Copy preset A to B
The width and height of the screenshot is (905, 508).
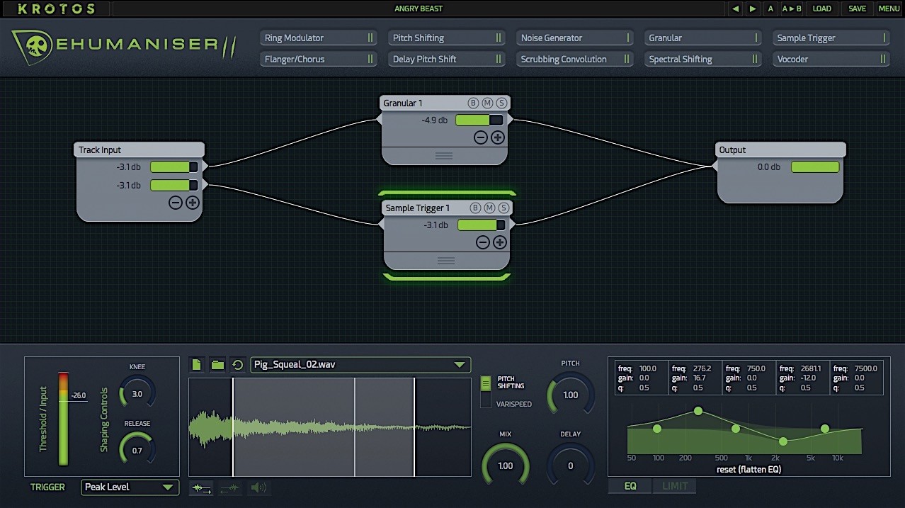792,9
